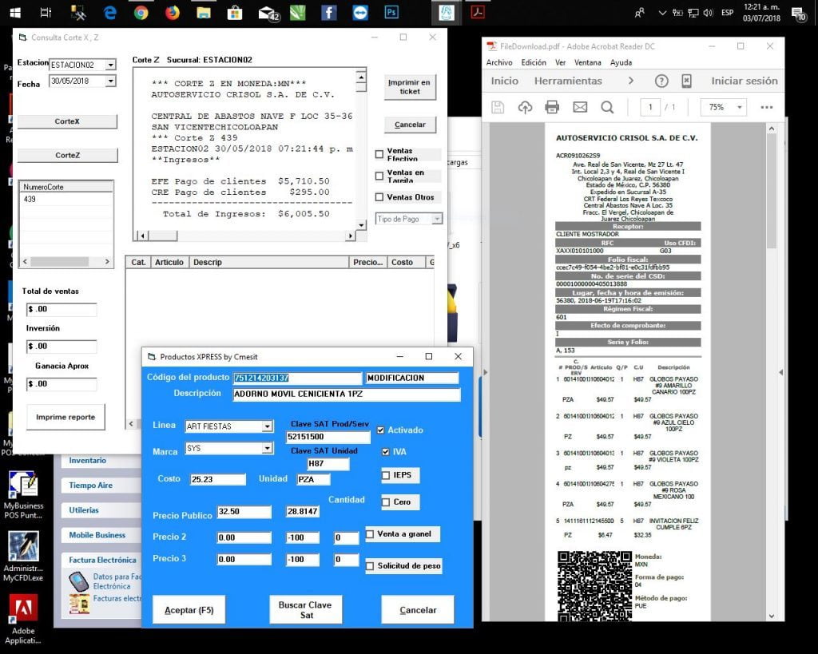818x654 pixels.
Task: Open Archivo menu in Acrobat
Action: point(499,62)
